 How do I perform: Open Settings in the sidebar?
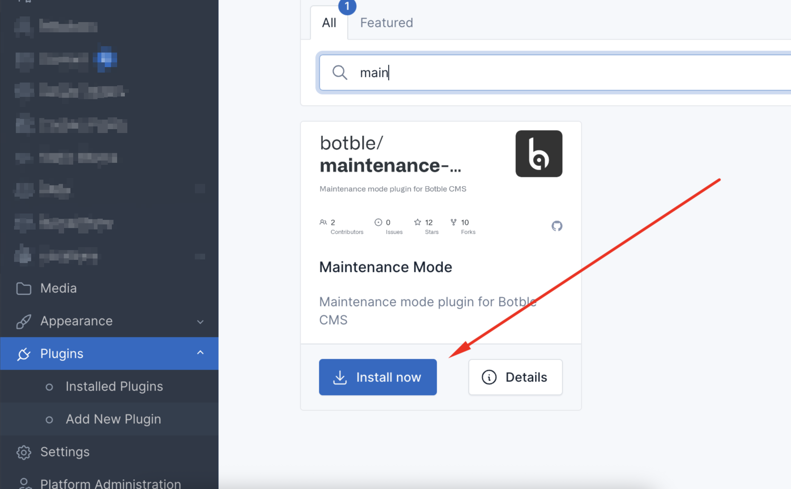(x=109, y=452)
